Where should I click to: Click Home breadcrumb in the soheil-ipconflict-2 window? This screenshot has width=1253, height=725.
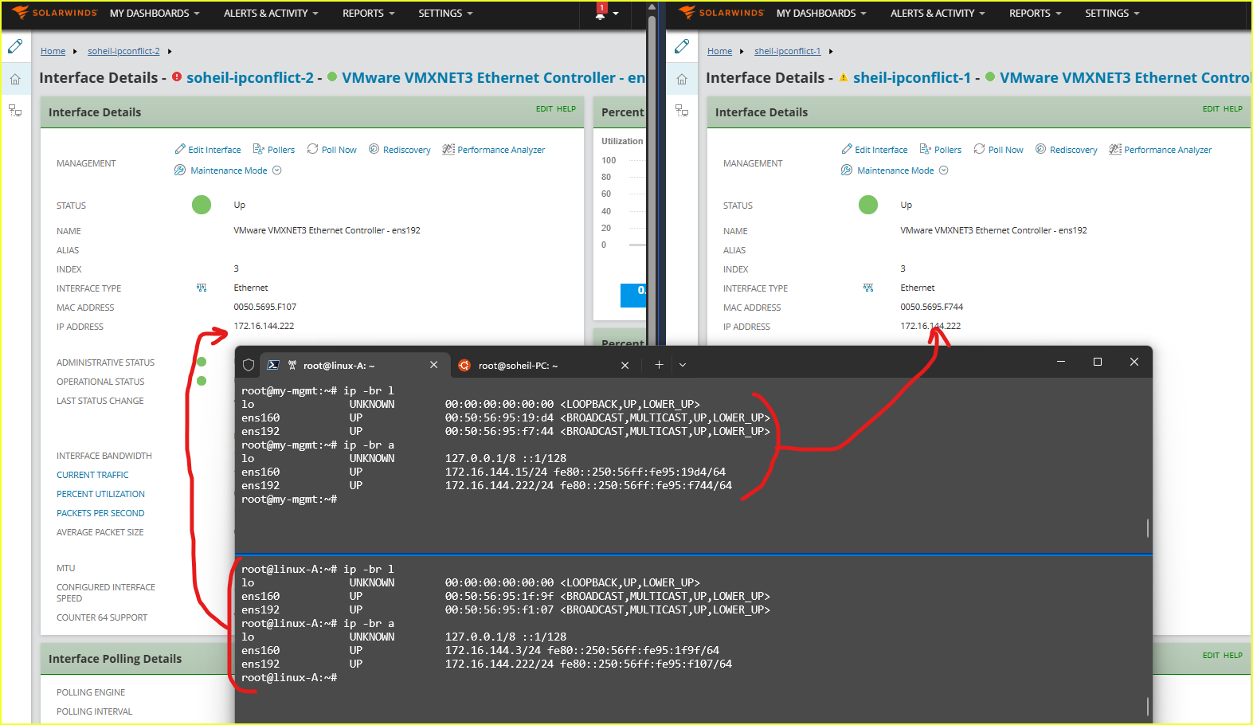[53, 51]
